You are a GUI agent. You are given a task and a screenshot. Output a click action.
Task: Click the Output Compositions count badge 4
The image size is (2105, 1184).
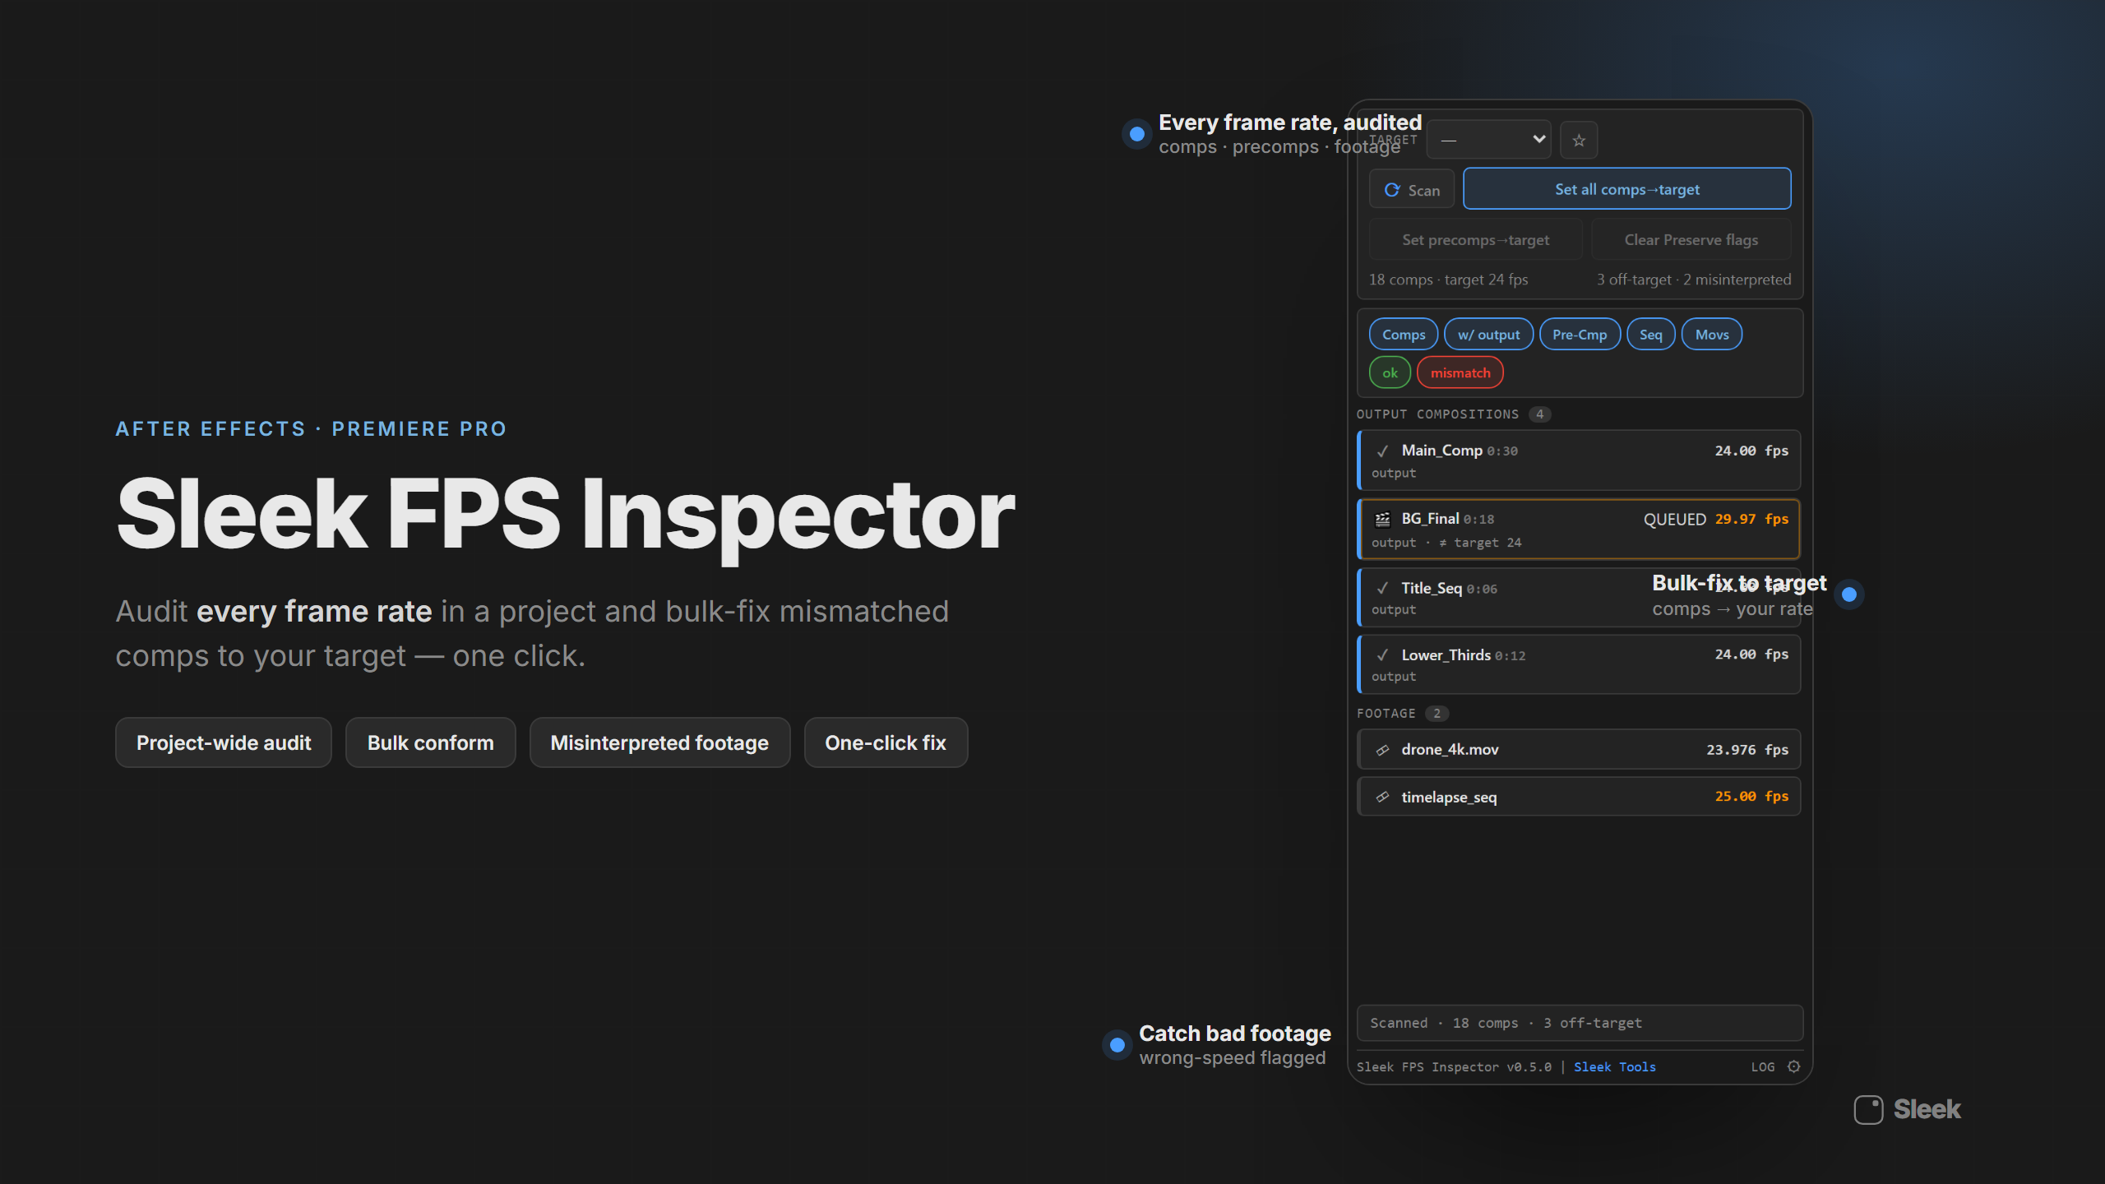1539,414
